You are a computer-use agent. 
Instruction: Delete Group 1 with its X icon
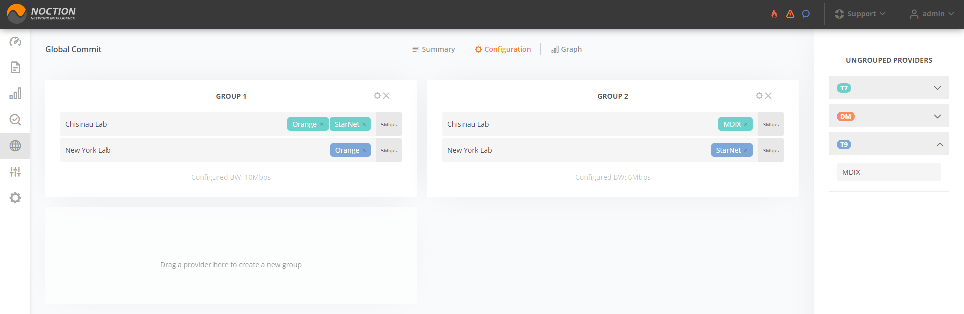tap(386, 96)
